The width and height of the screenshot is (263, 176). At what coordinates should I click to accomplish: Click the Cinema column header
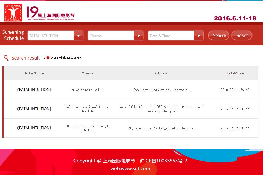tap(88, 73)
